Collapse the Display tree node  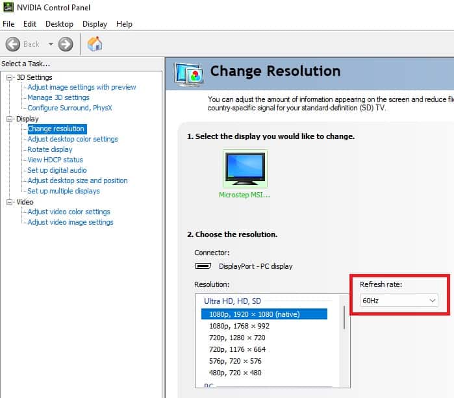10,119
